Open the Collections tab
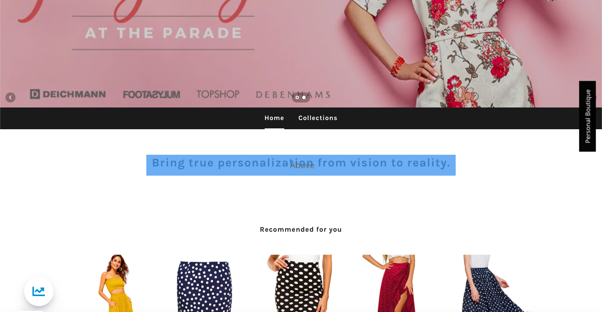This screenshot has width=602, height=312. (318, 118)
